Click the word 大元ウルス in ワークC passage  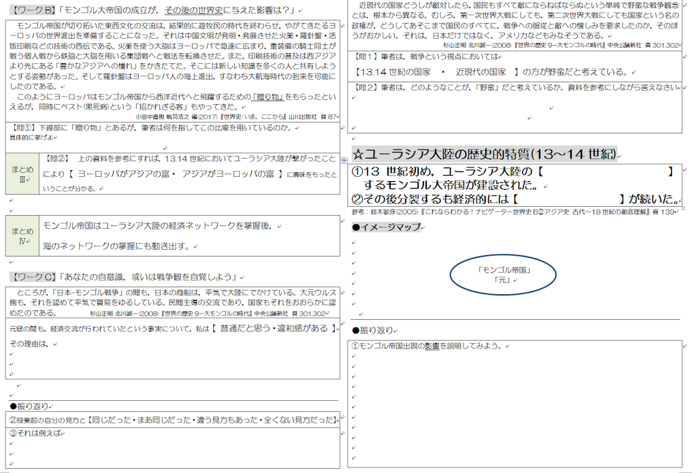319,293
